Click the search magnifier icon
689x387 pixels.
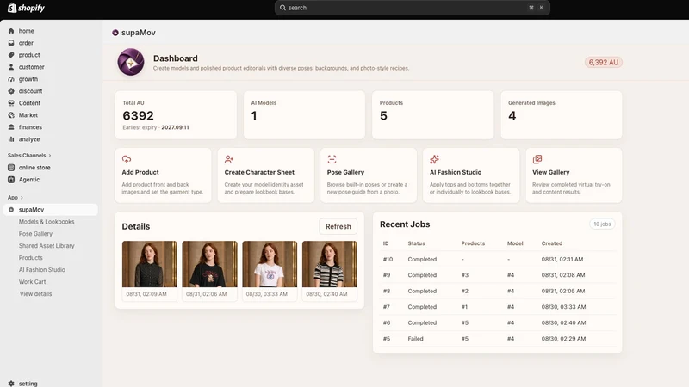[x=282, y=8]
